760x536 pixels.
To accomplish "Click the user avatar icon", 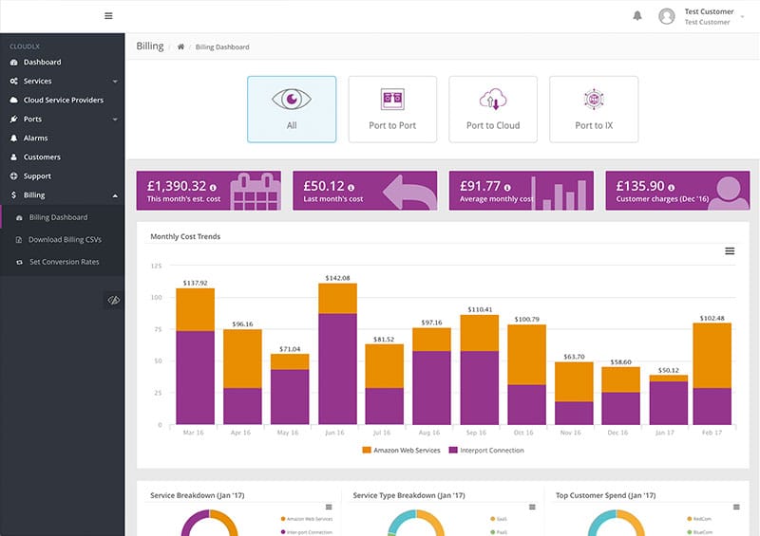I will click(667, 16).
